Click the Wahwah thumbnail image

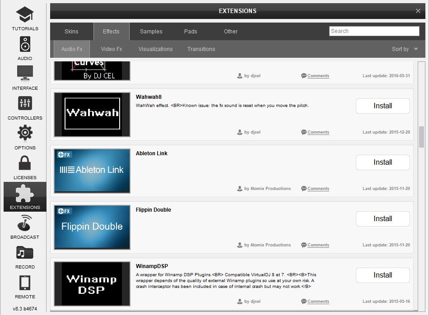coord(92,114)
